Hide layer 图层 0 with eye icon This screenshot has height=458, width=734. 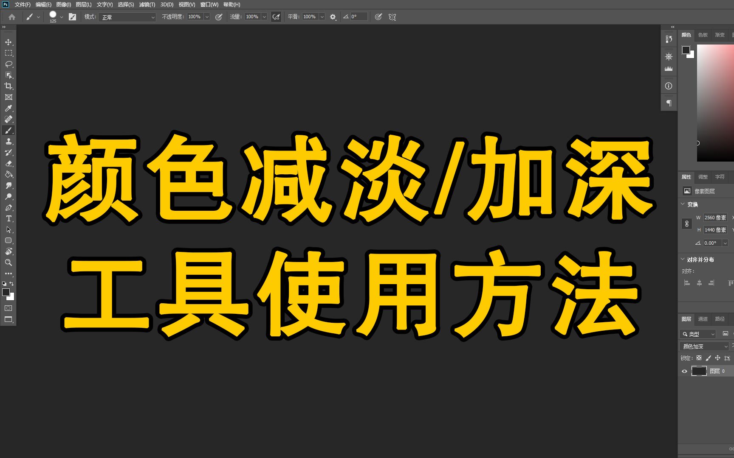(684, 371)
